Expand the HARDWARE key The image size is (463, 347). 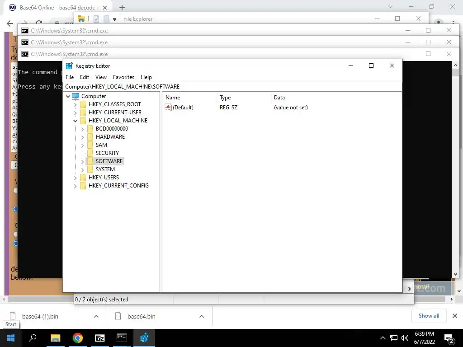coord(83,137)
